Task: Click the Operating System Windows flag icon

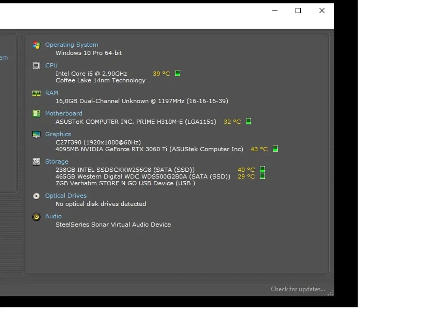Action: click(36, 45)
